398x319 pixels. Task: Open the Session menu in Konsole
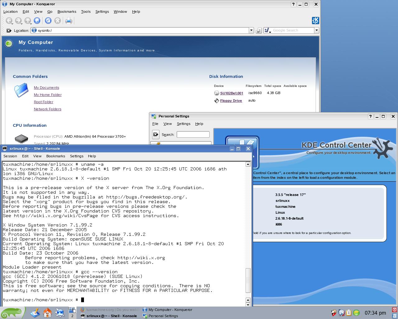[x=10, y=156]
